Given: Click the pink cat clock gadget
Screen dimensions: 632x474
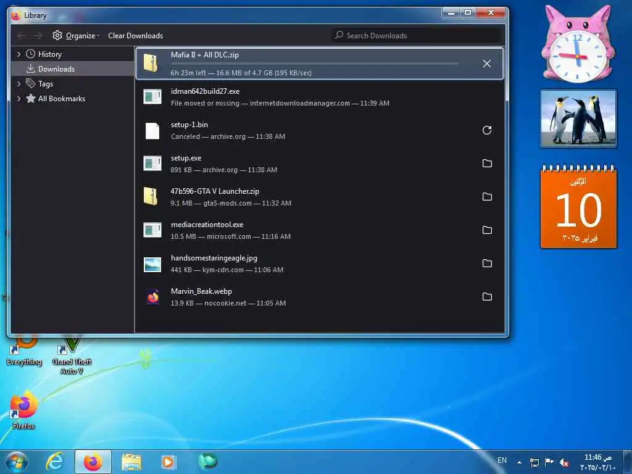Looking at the screenshot, I should coord(578,44).
